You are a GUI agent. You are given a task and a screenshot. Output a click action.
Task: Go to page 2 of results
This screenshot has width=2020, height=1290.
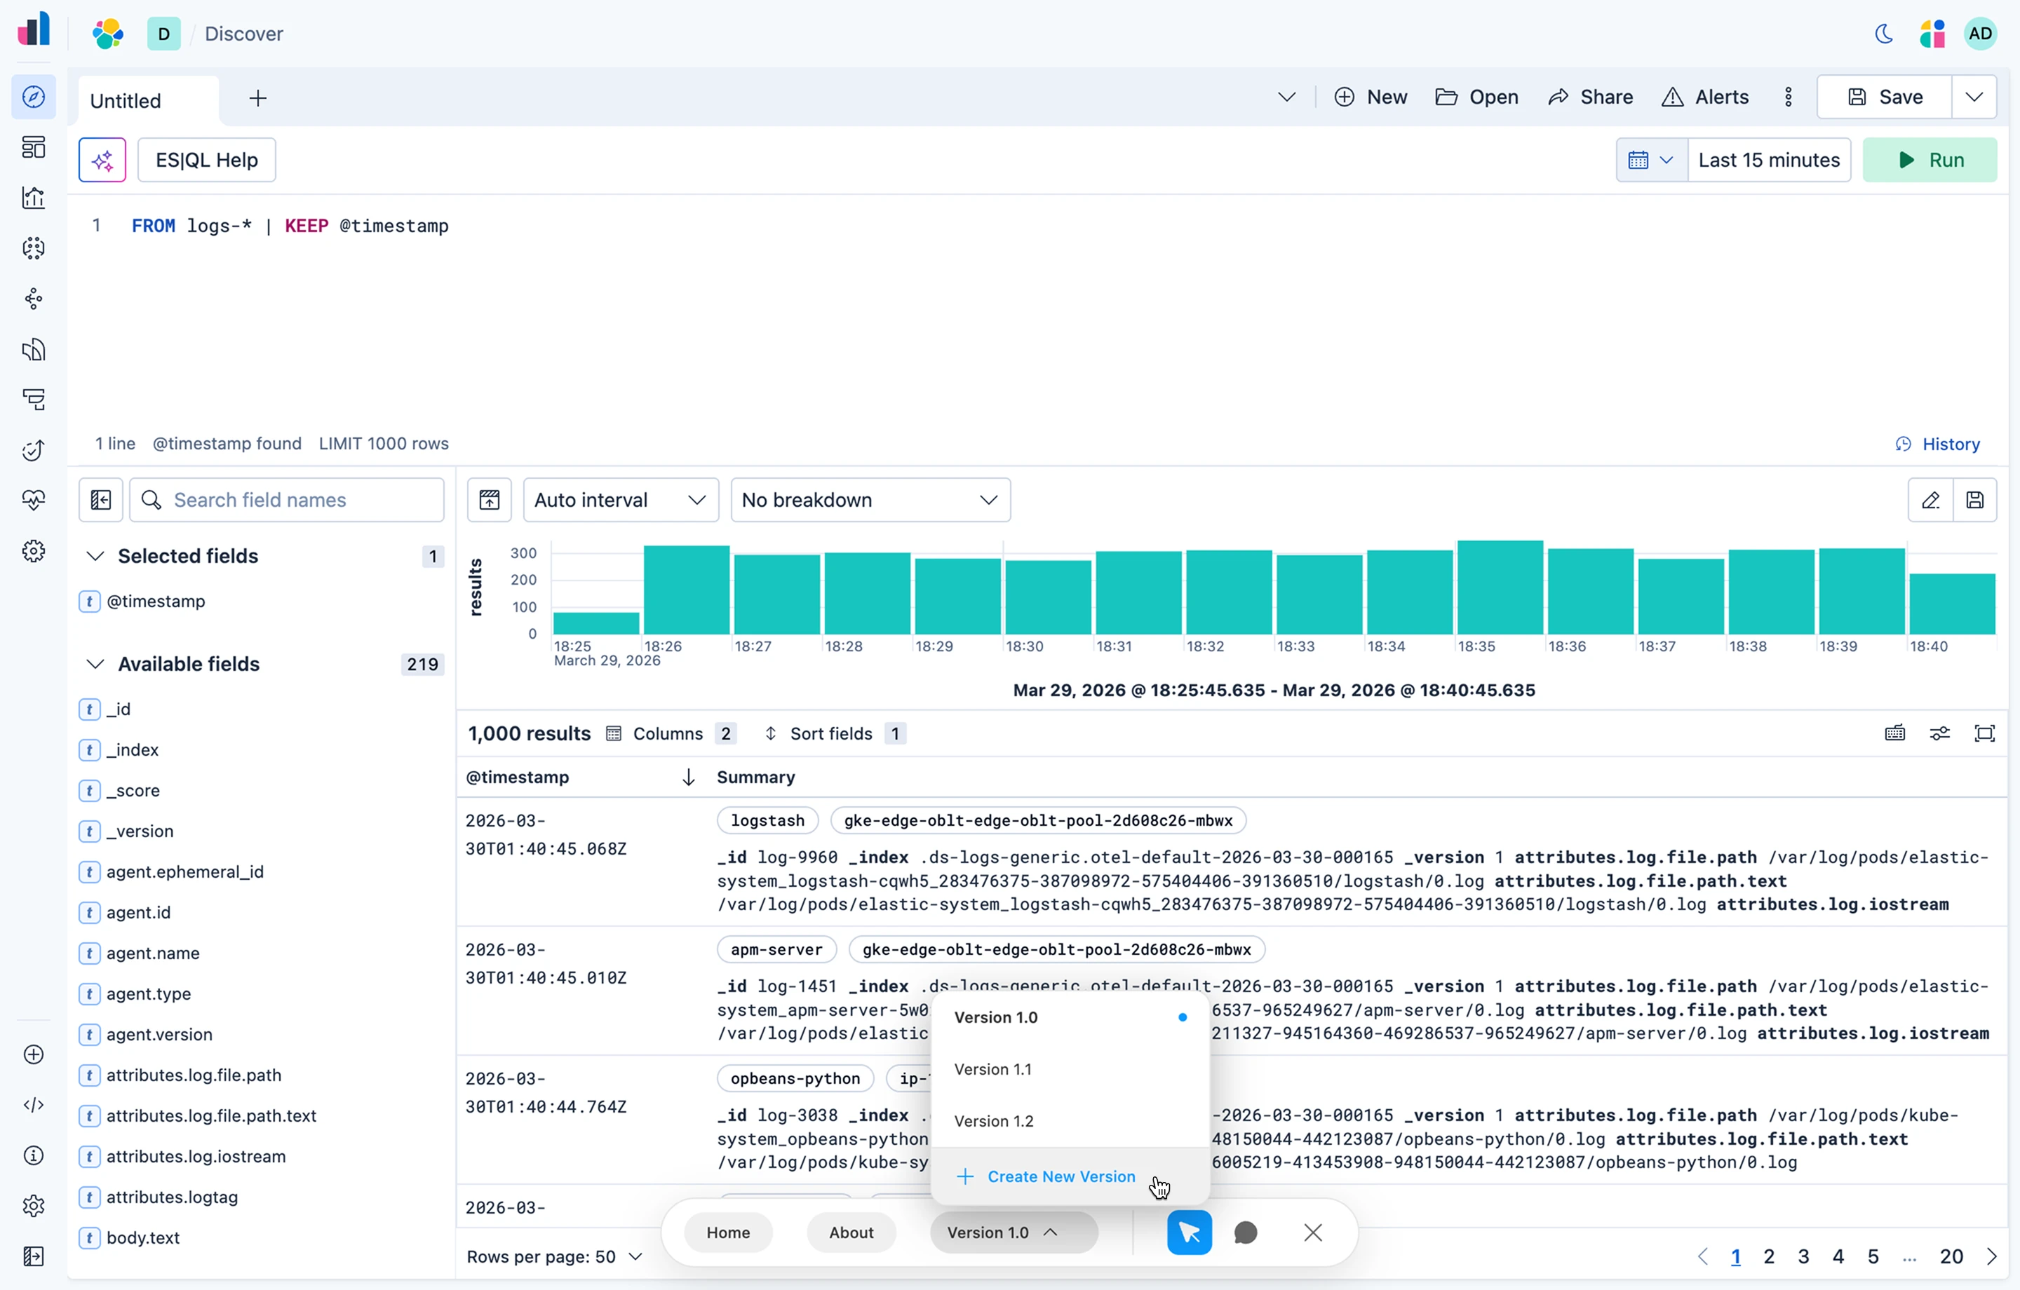click(x=1768, y=1256)
